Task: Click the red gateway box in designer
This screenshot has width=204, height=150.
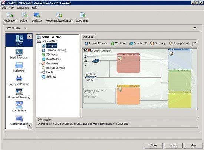Action: pyautogui.click(x=128, y=64)
